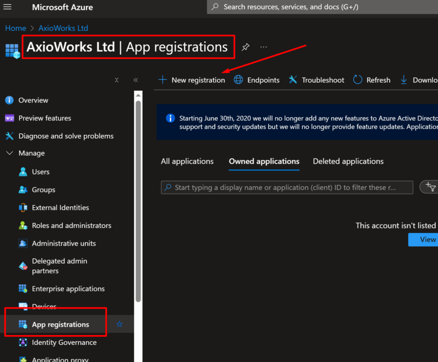
Task: Click the add filter icon button
Action: point(429,187)
